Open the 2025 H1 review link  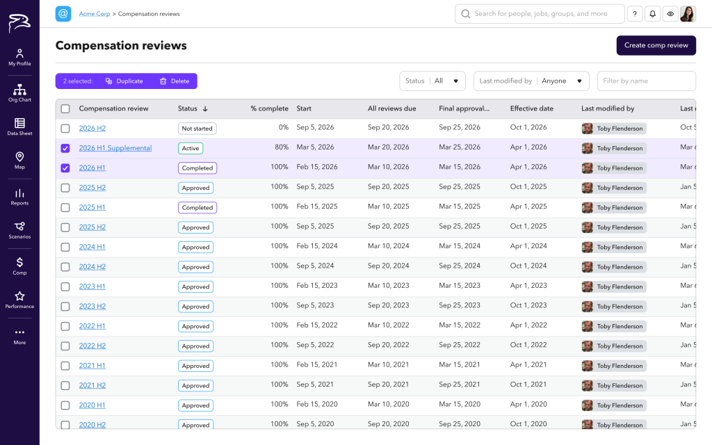tap(92, 207)
